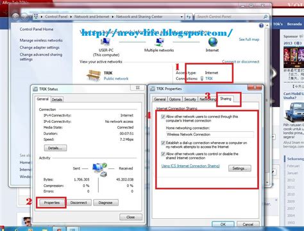Click the back arrow in Control Panel window

(x=15, y=16)
